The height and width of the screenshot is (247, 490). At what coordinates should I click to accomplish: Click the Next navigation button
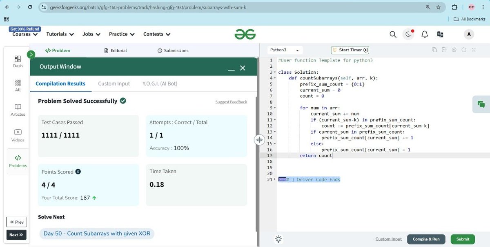pyautogui.click(x=16, y=235)
